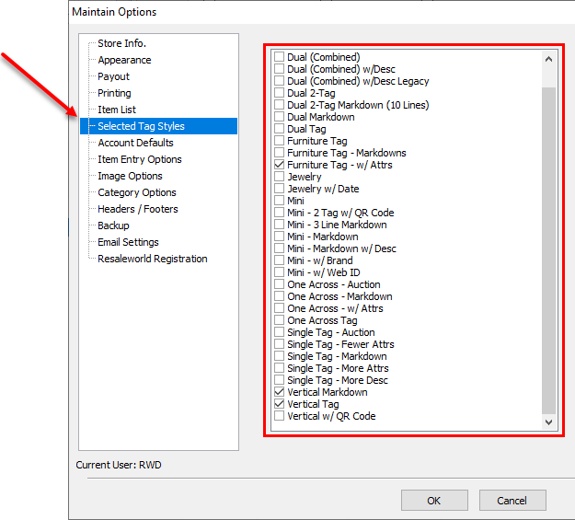Select Appearance in options tree
This screenshot has height=520, width=575.
click(124, 60)
